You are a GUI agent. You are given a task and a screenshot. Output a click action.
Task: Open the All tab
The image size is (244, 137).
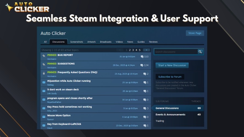pyautogui.click(x=45, y=42)
